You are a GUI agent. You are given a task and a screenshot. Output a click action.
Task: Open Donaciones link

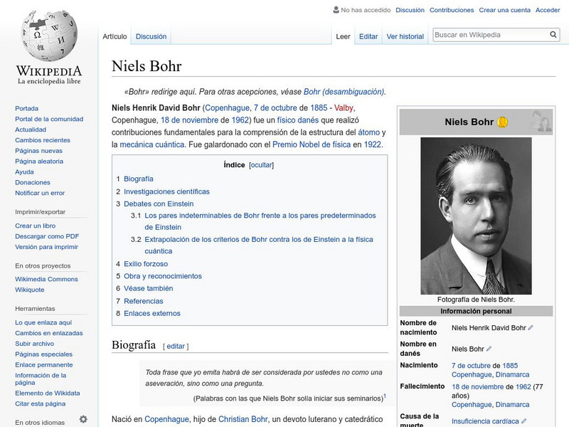pos(32,182)
